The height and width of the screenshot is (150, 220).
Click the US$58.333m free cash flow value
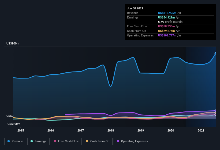pyautogui.click(x=166, y=26)
